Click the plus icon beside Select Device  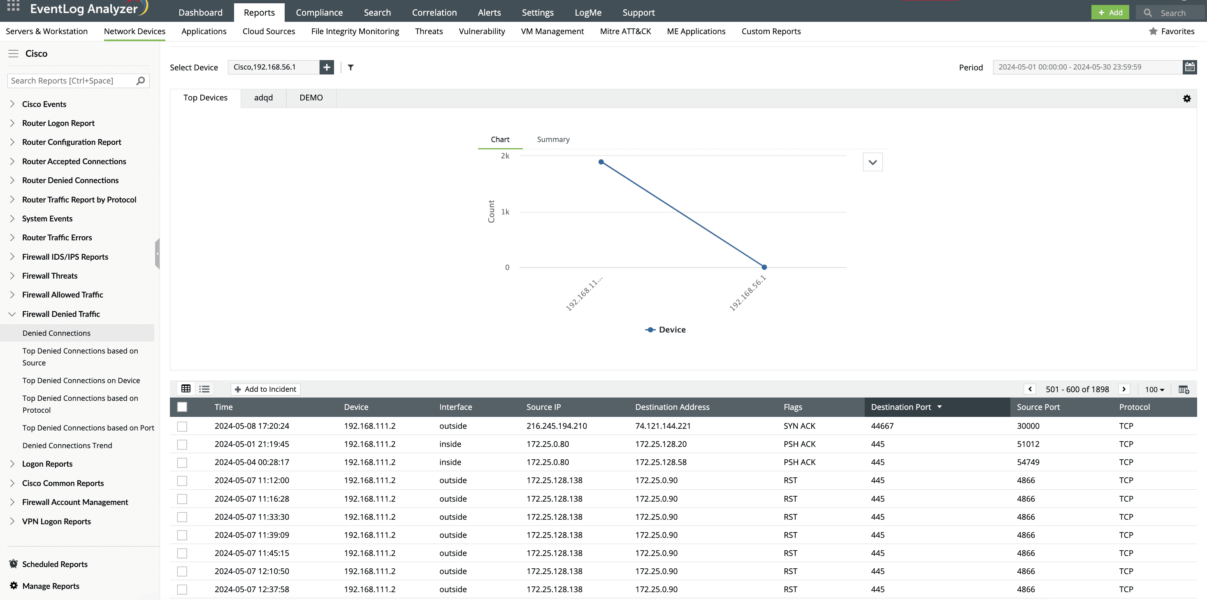pyautogui.click(x=327, y=67)
